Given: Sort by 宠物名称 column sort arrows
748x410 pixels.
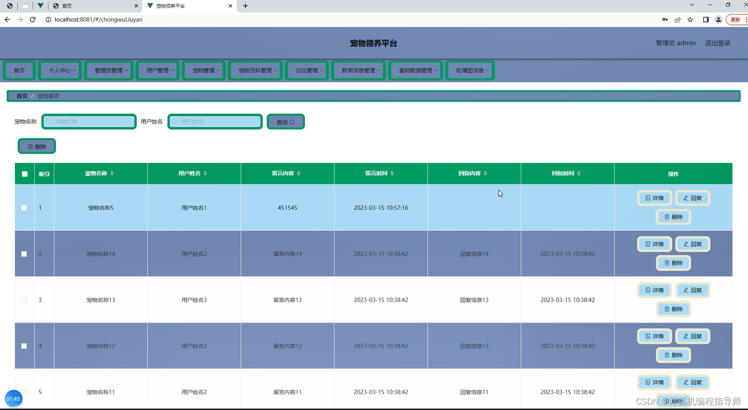Looking at the screenshot, I should pos(112,173).
